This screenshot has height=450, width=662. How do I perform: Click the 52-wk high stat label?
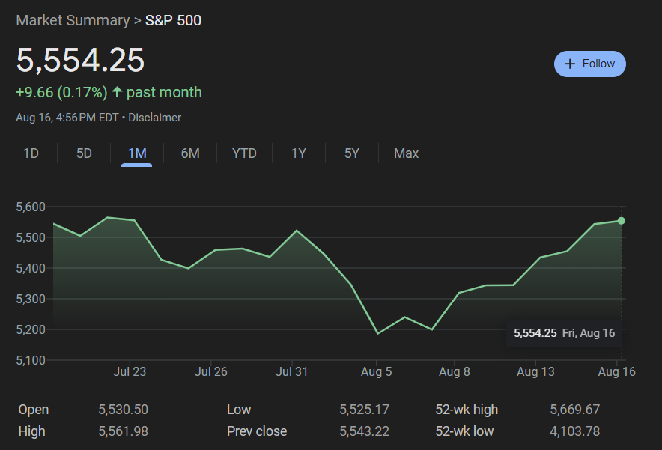pos(467,410)
